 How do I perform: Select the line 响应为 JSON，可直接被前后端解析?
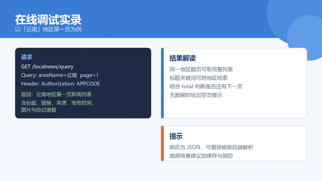(211, 147)
